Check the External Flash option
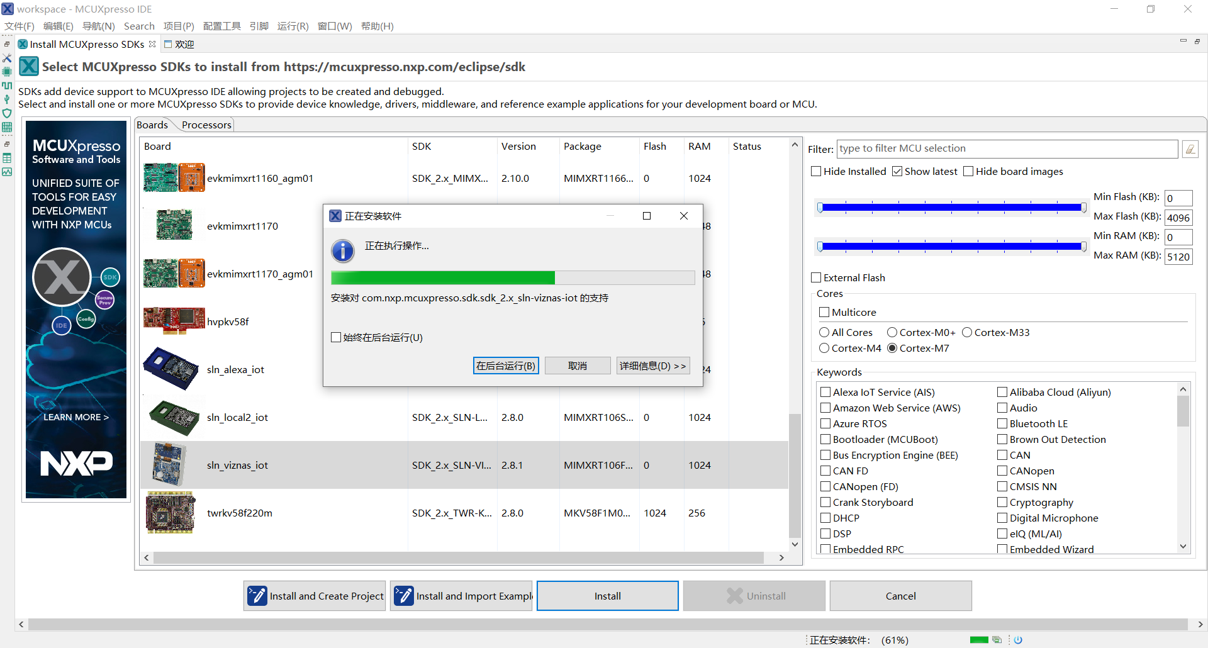Screen dimensions: 1208x648 tap(816, 277)
